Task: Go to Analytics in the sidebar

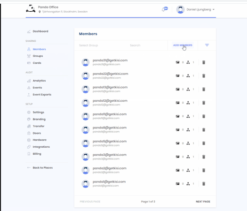Action: point(39,81)
